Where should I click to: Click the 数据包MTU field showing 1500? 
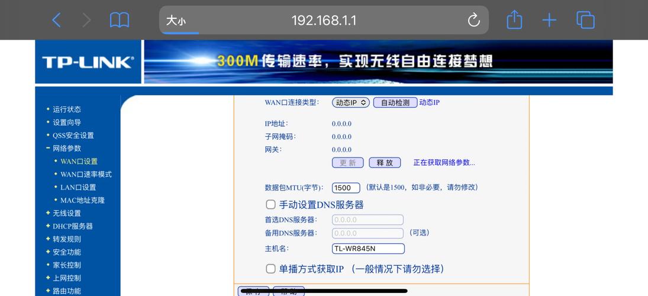(346, 188)
